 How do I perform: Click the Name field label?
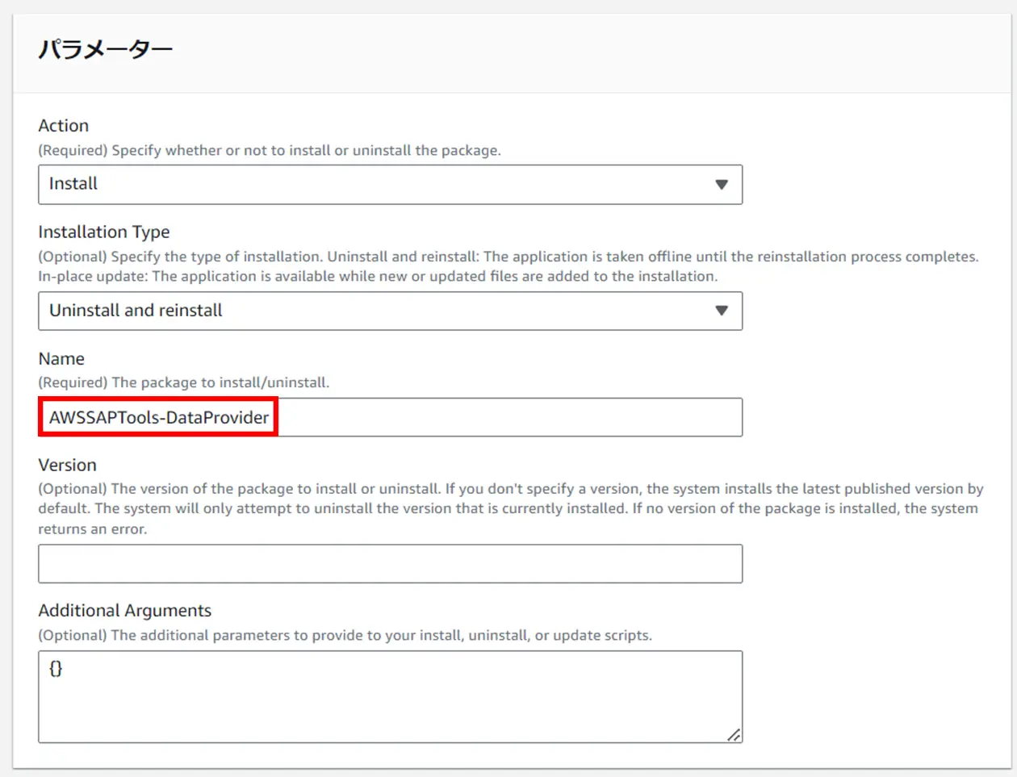(x=61, y=359)
